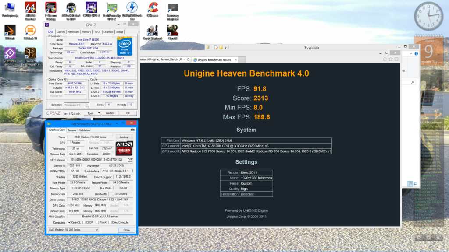Click the Score value 2313
449x252 pixels.
pos(261,98)
